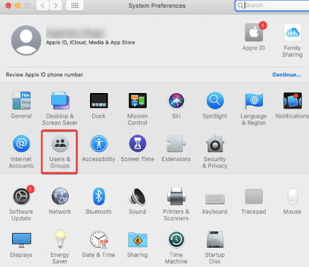The image size is (309, 267).
Task: Go forward with the right arrow button
Action: pos(56,6)
